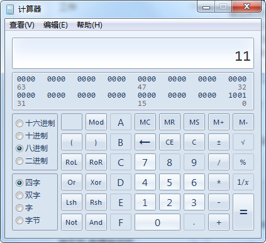Click the digit 1 button

coord(145,202)
